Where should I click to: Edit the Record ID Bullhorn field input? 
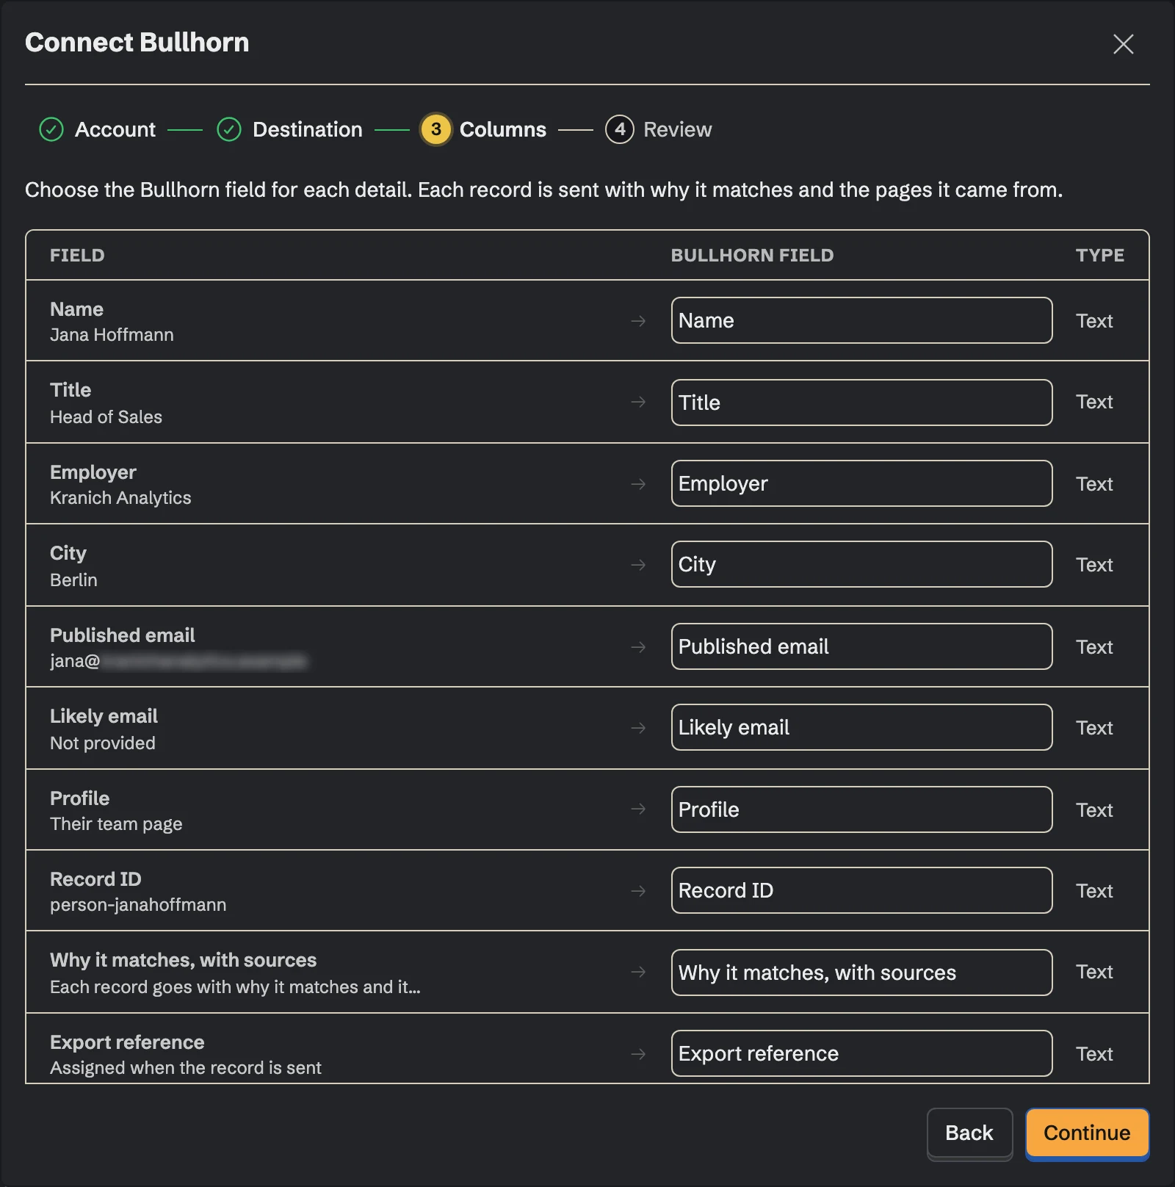pyautogui.click(x=861, y=890)
